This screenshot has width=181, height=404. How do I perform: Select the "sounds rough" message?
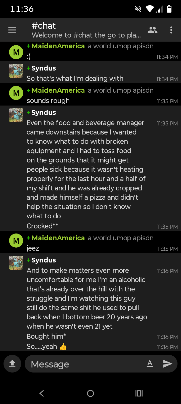[48, 101]
